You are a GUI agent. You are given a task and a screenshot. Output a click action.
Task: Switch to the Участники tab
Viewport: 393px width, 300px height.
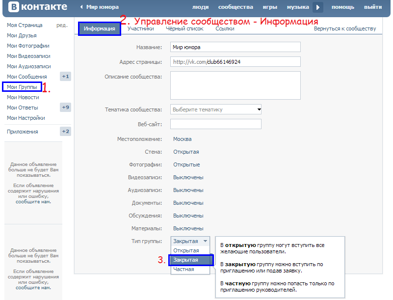coord(141,28)
